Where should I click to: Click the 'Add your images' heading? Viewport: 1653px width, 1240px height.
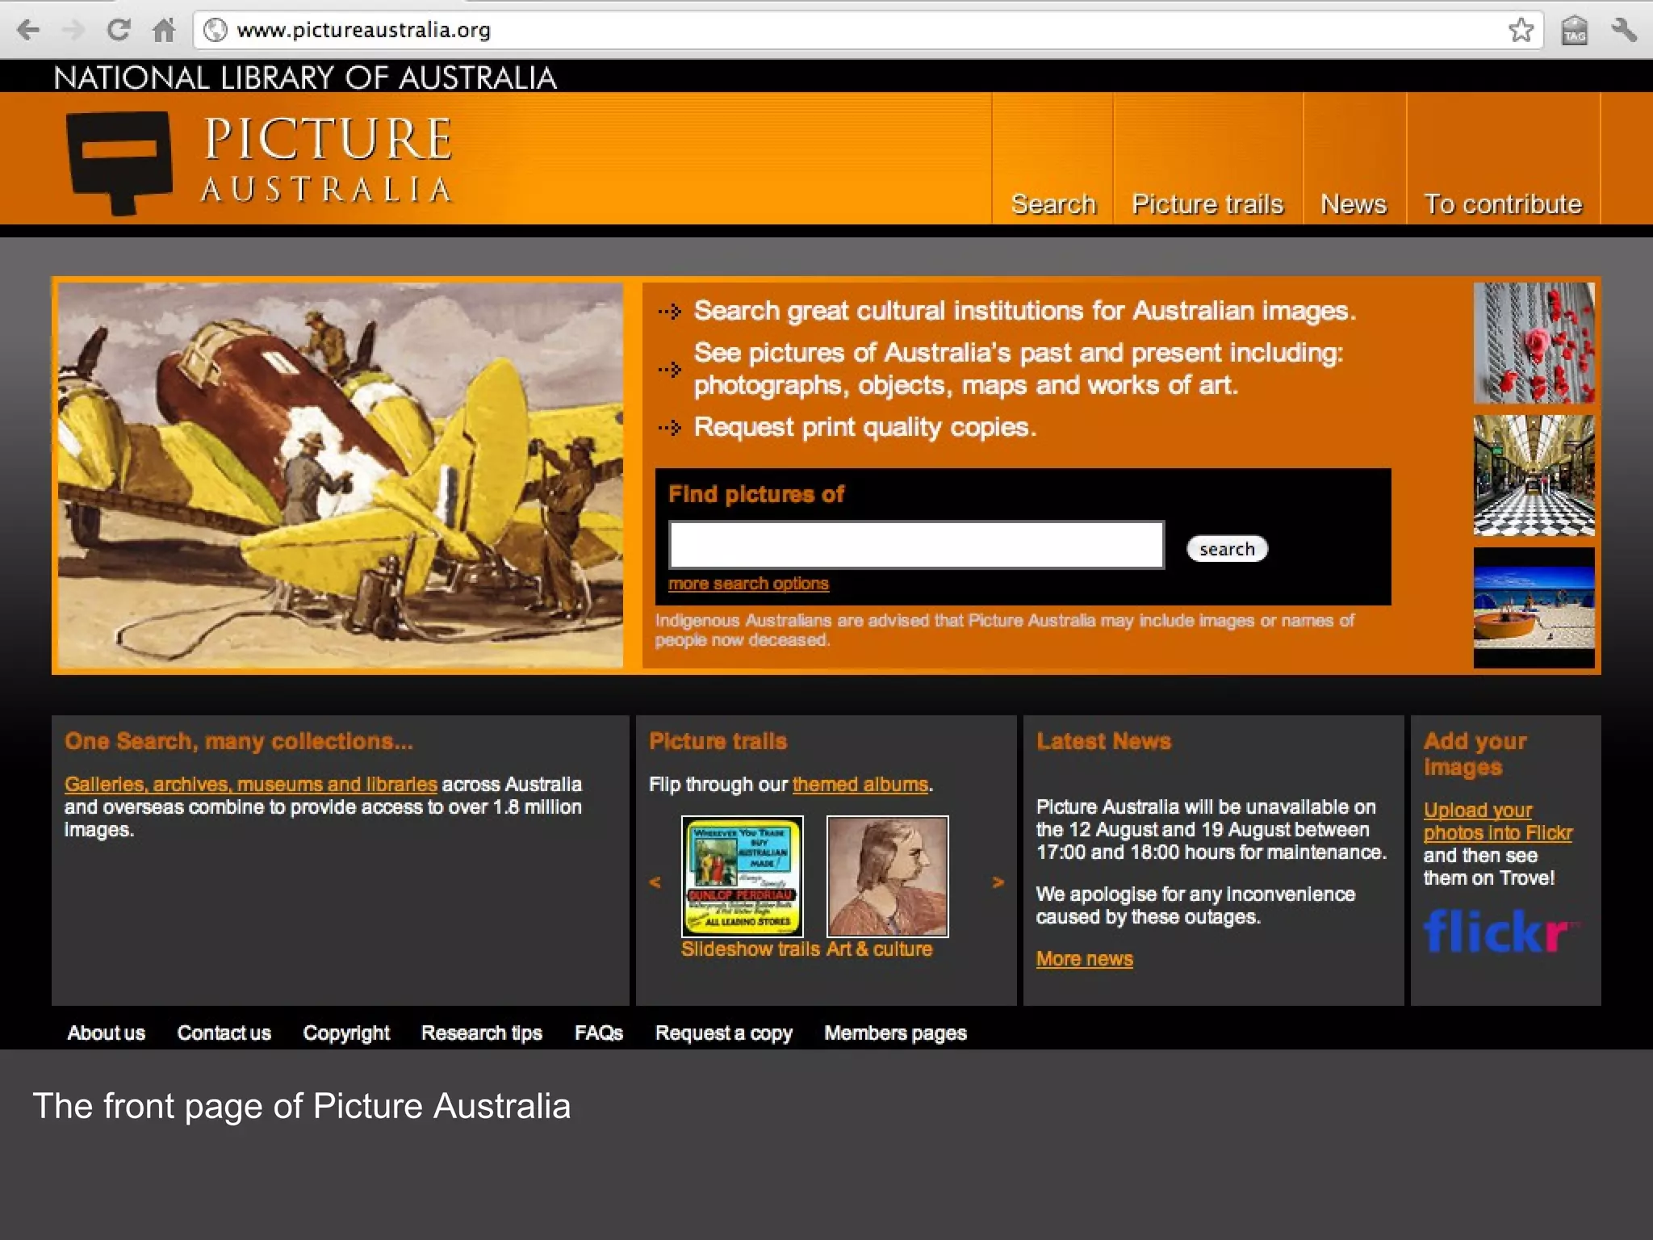coord(1475,754)
